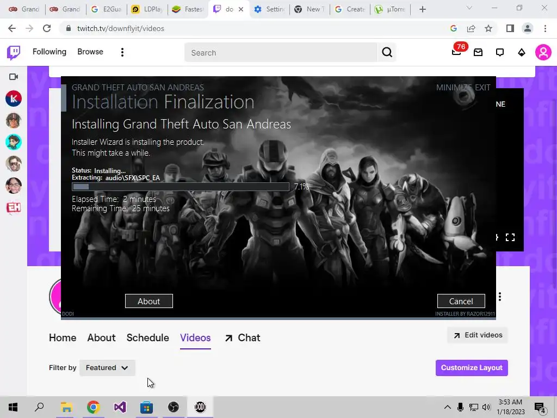Click the Get Bits diamond icon
557x418 pixels.
[x=522, y=53]
